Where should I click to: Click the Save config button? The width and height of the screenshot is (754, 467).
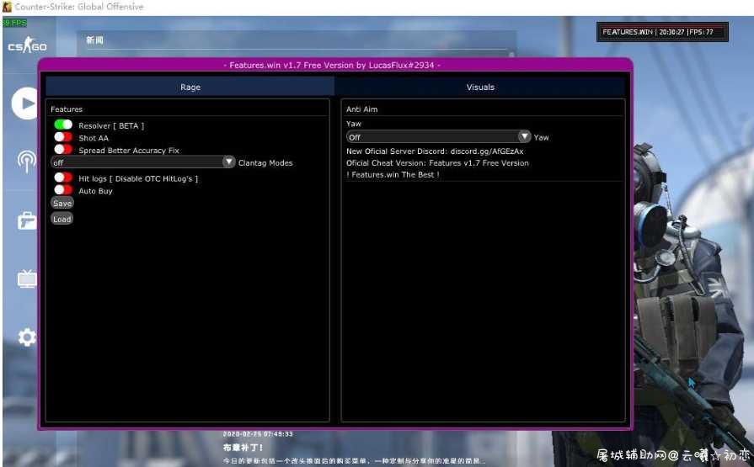[x=62, y=204]
